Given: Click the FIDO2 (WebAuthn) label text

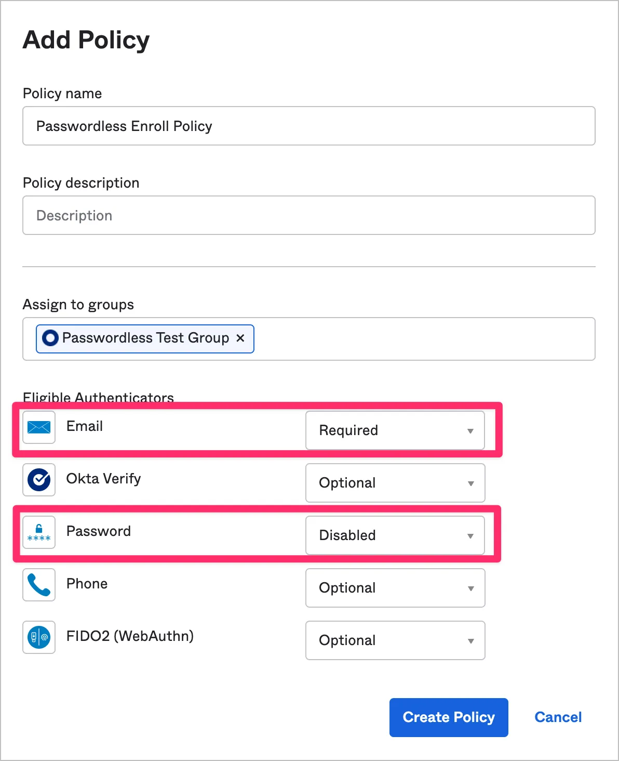Looking at the screenshot, I should coord(130,636).
